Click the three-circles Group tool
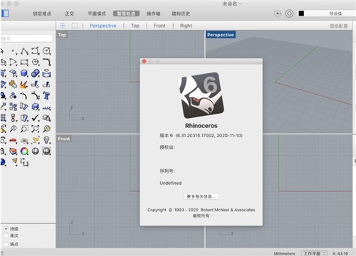 point(14,95)
